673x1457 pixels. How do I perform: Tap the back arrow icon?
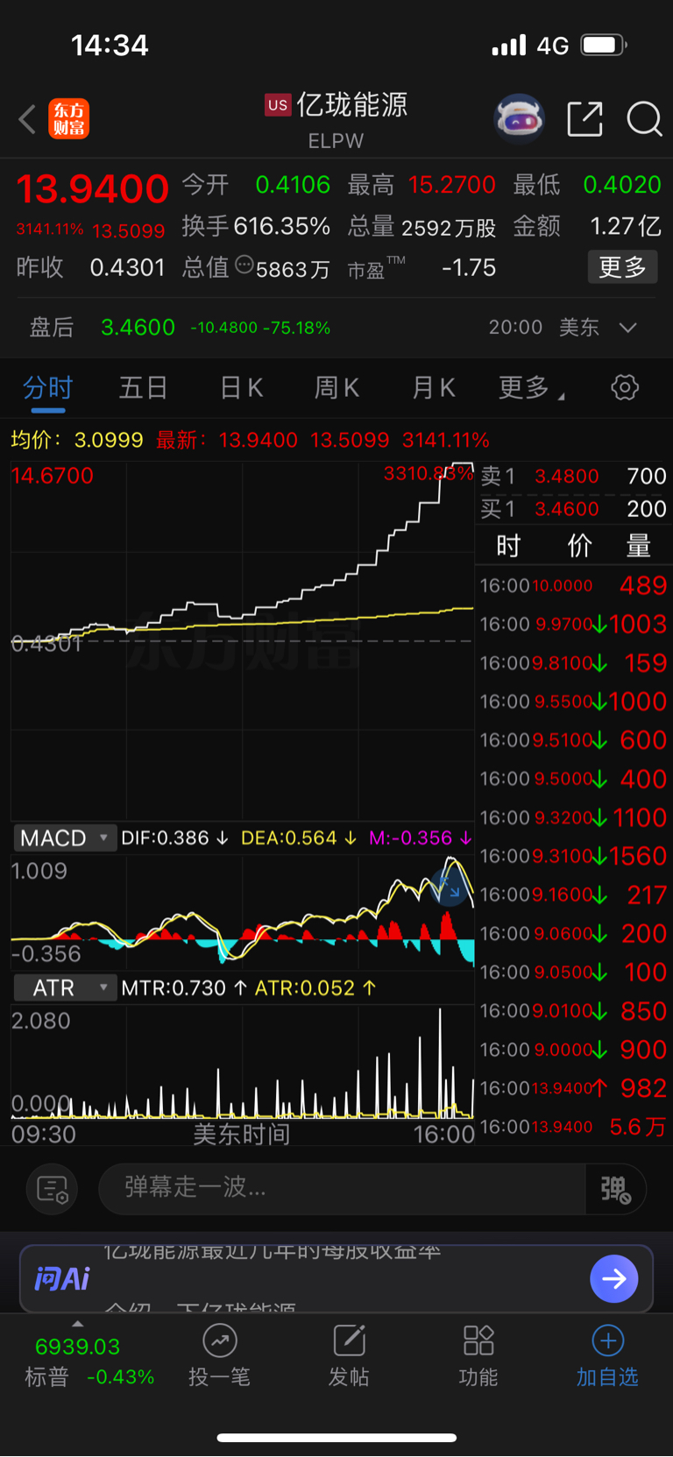27,118
